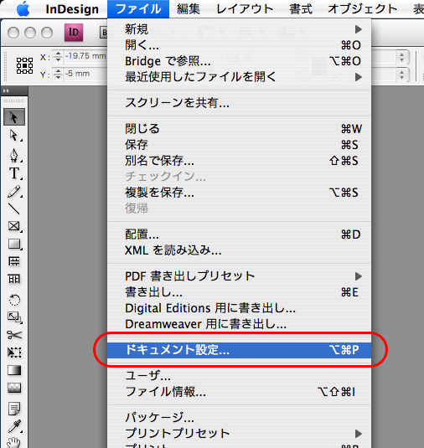Choose 閉じる from the menu

(240, 129)
